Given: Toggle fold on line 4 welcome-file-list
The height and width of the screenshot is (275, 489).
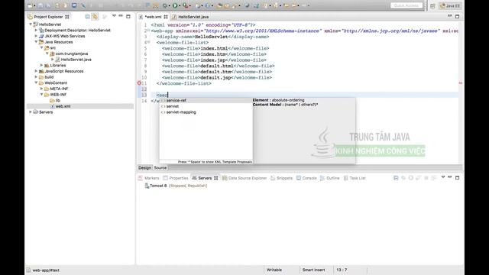Looking at the screenshot, I should tap(149, 42).
